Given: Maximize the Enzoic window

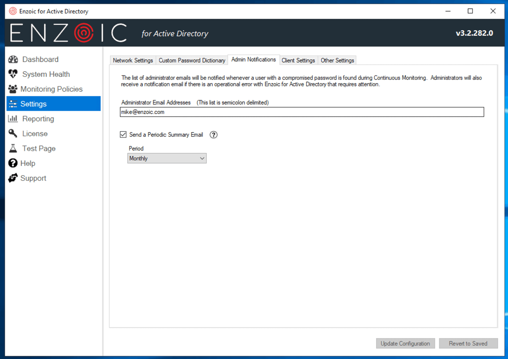Looking at the screenshot, I should [x=470, y=11].
